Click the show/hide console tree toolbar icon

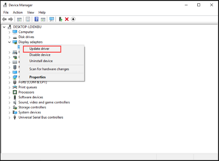(19, 19)
